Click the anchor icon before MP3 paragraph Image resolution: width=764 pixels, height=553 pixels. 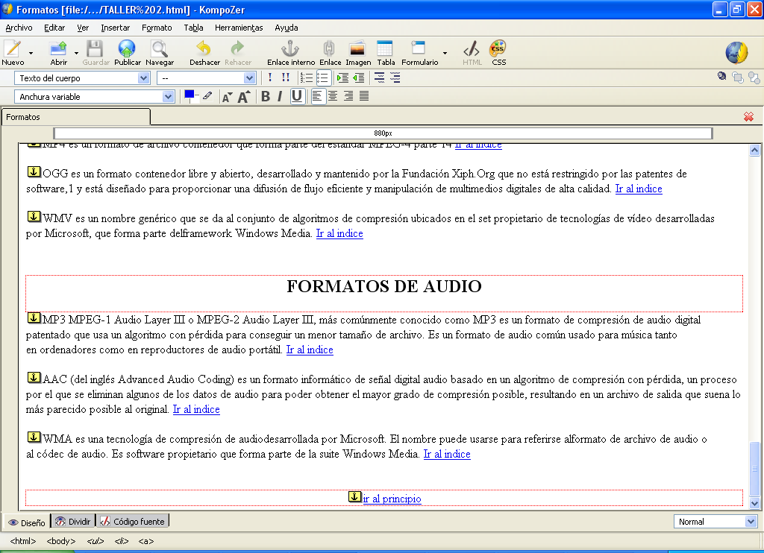click(x=34, y=318)
